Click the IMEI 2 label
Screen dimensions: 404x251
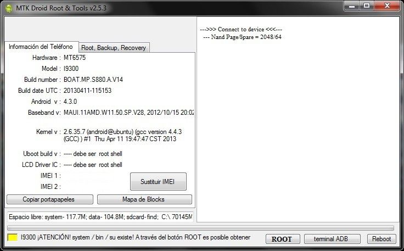coord(50,187)
